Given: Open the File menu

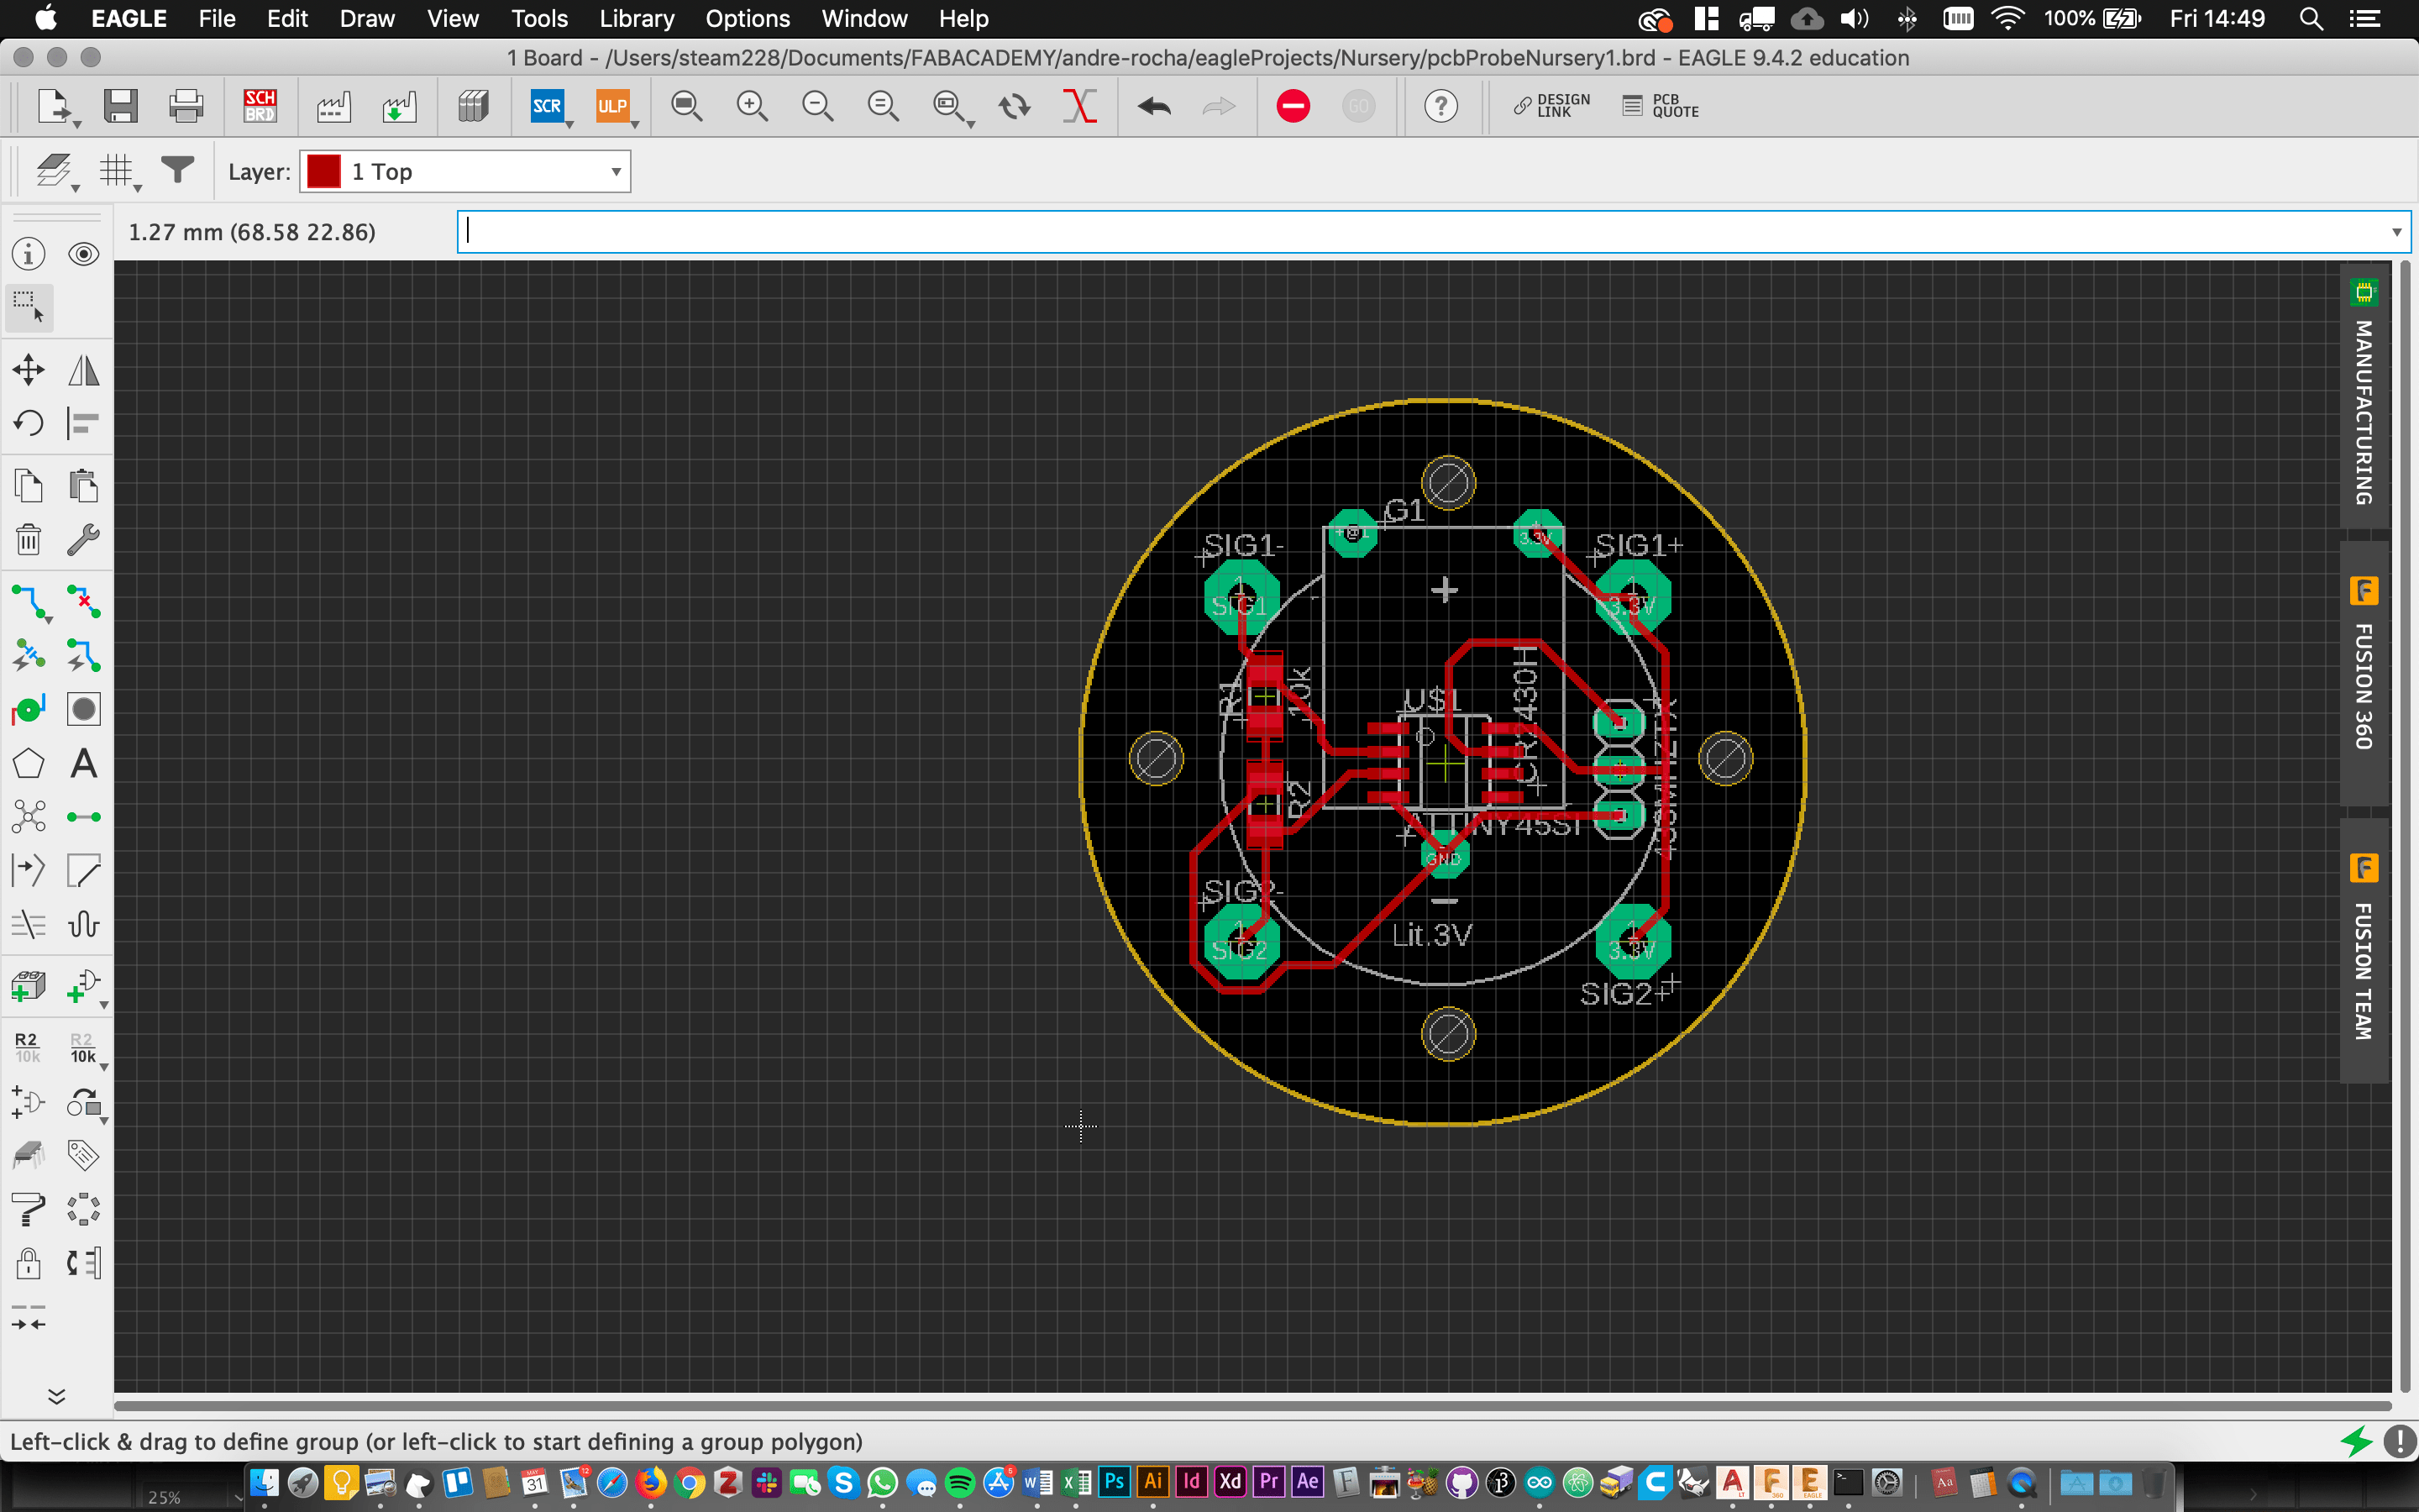Looking at the screenshot, I should (x=217, y=18).
